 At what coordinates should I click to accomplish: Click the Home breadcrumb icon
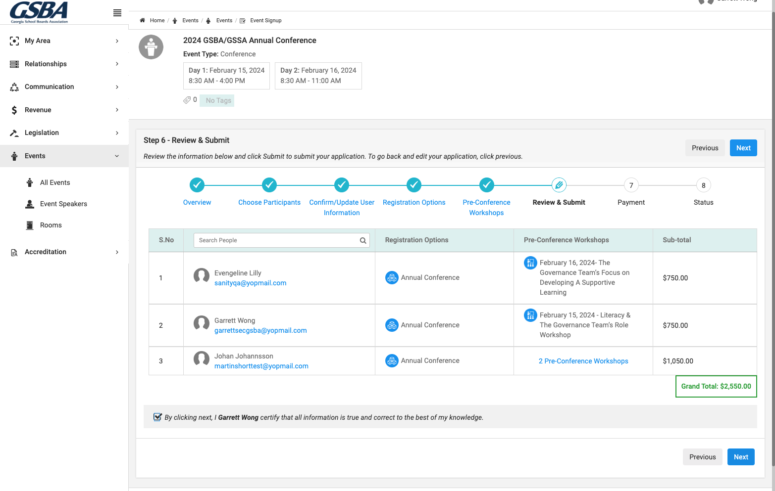tap(143, 20)
